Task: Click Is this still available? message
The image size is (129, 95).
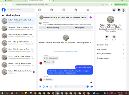Action: 51,58
